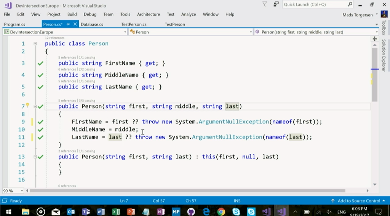Screen dimensions: 390x216
Task: Click the green test checkmark on line 10
Action: 40,130
